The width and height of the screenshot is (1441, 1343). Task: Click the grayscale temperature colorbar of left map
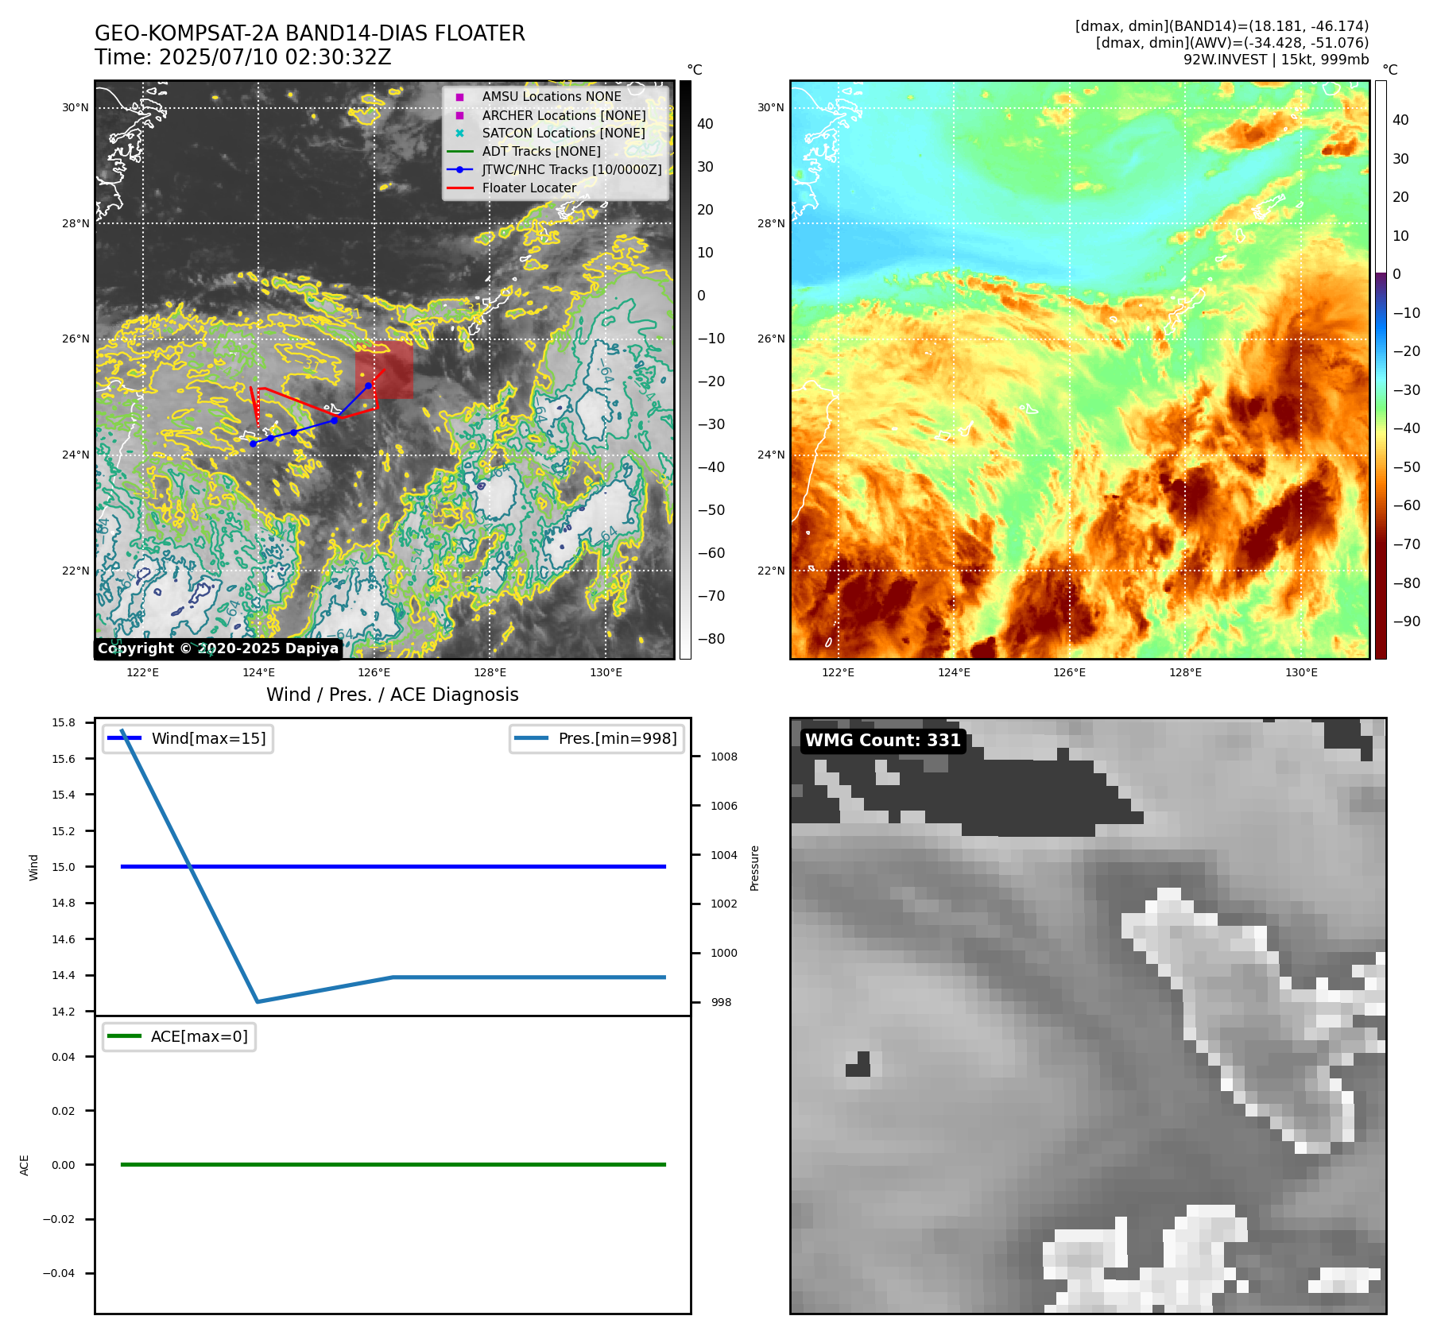pos(685,370)
